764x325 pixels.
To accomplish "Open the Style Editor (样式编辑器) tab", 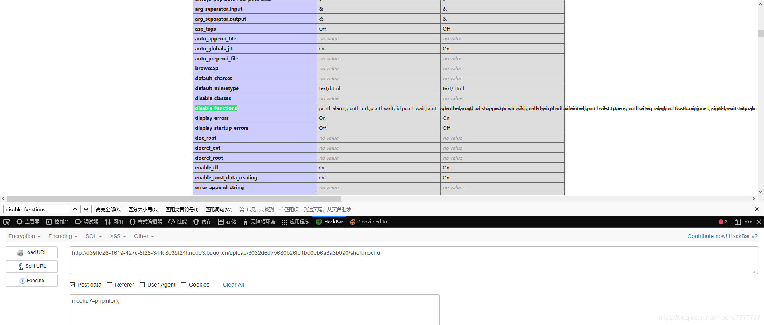I will [146, 222].
